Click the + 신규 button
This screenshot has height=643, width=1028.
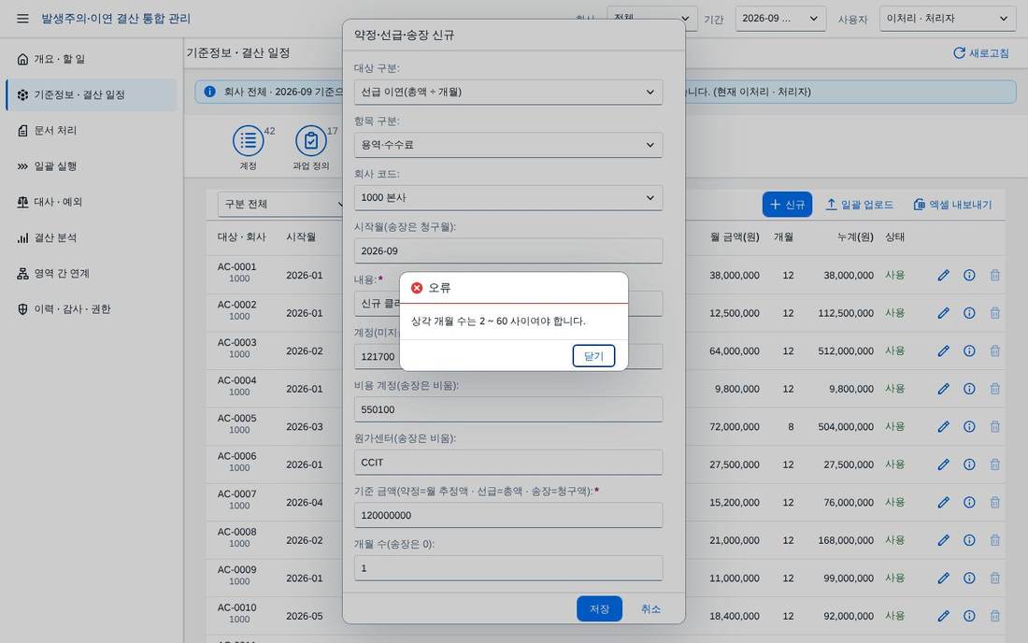click(787, 205)
